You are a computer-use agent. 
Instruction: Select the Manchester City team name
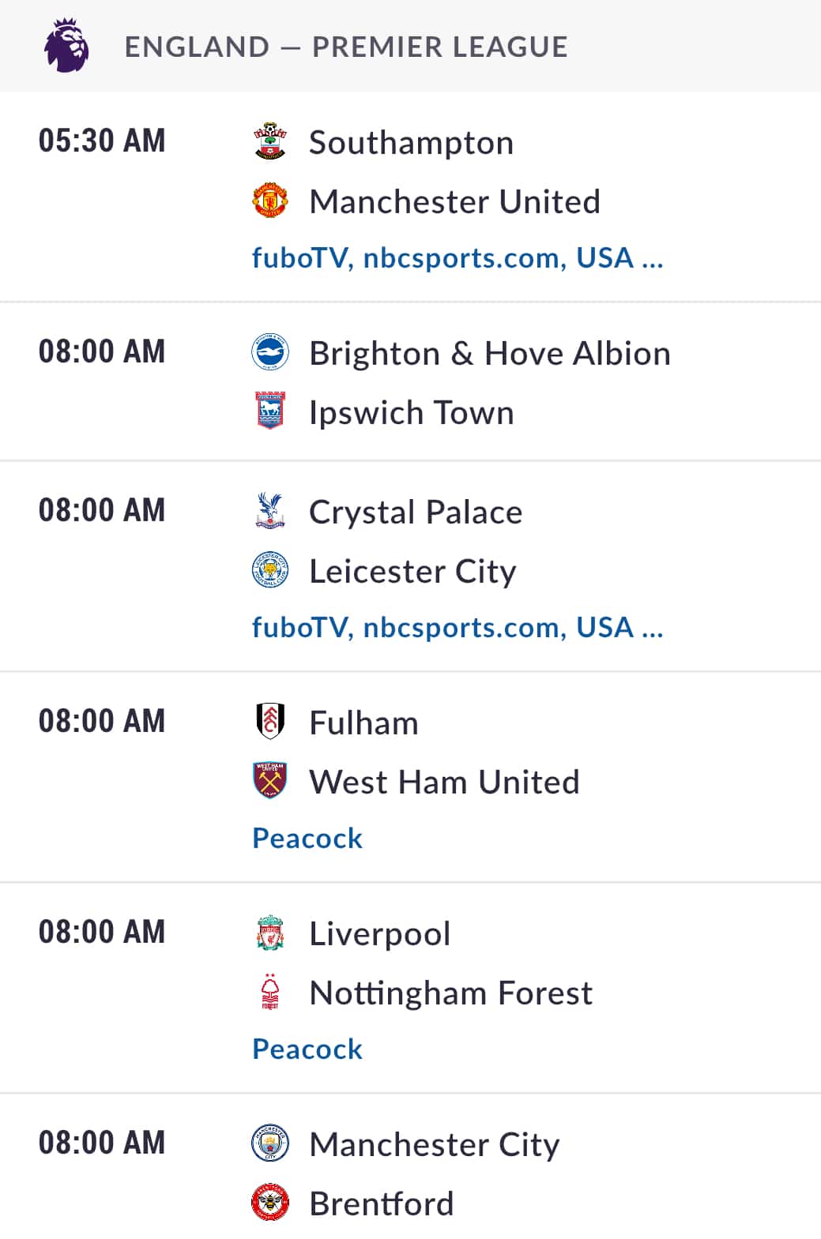tap(435, 1144)
